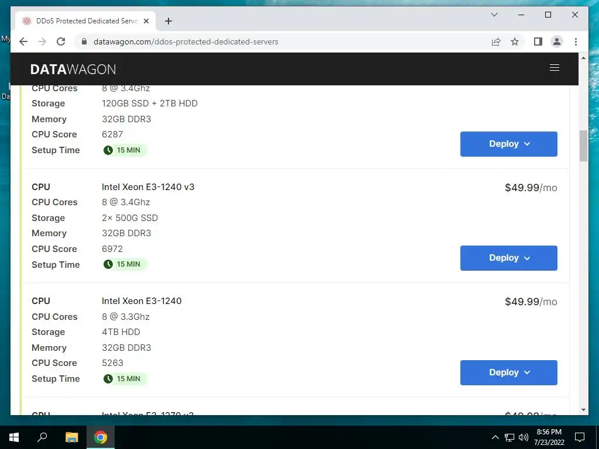Open network status tray icon
Screen dimensions: 599x449
click(510, 437)
